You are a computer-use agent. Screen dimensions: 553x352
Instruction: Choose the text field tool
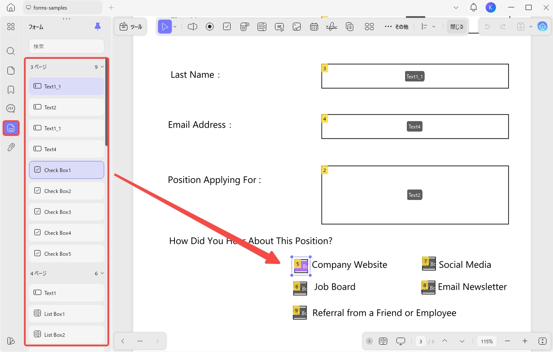tap(192, 27)
